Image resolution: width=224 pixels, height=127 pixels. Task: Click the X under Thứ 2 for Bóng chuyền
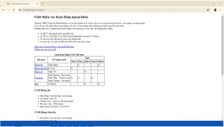(72, 68)
